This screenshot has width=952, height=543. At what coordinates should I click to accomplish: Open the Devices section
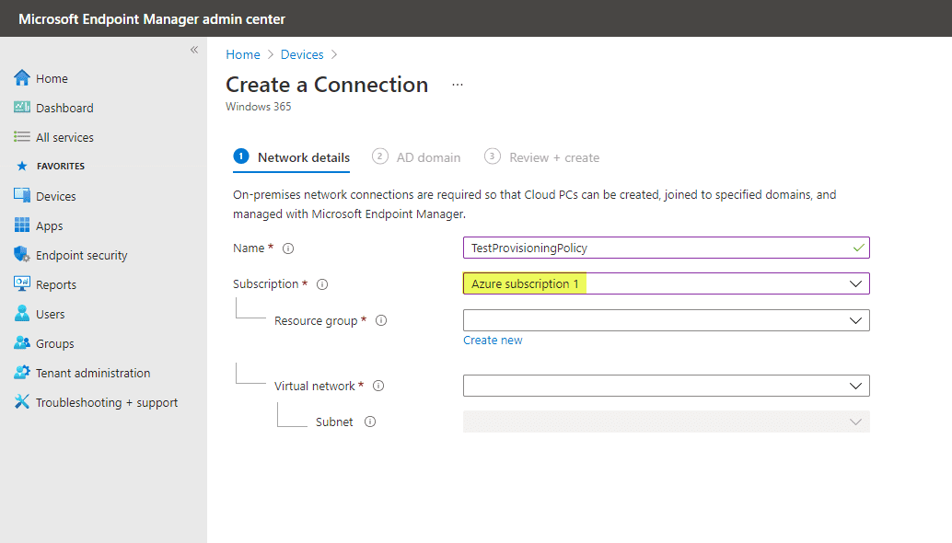[x=57, y=195]
